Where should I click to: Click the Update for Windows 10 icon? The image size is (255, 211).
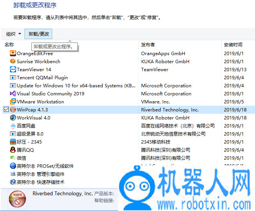pos(13,86)
